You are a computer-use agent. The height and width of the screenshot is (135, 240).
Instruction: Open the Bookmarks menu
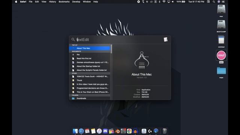tap(64, 1)
